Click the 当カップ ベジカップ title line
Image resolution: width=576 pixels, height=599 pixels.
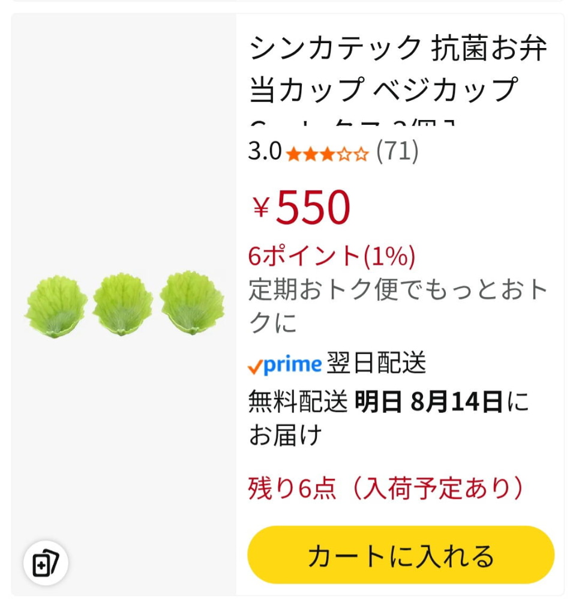point(383,90)
